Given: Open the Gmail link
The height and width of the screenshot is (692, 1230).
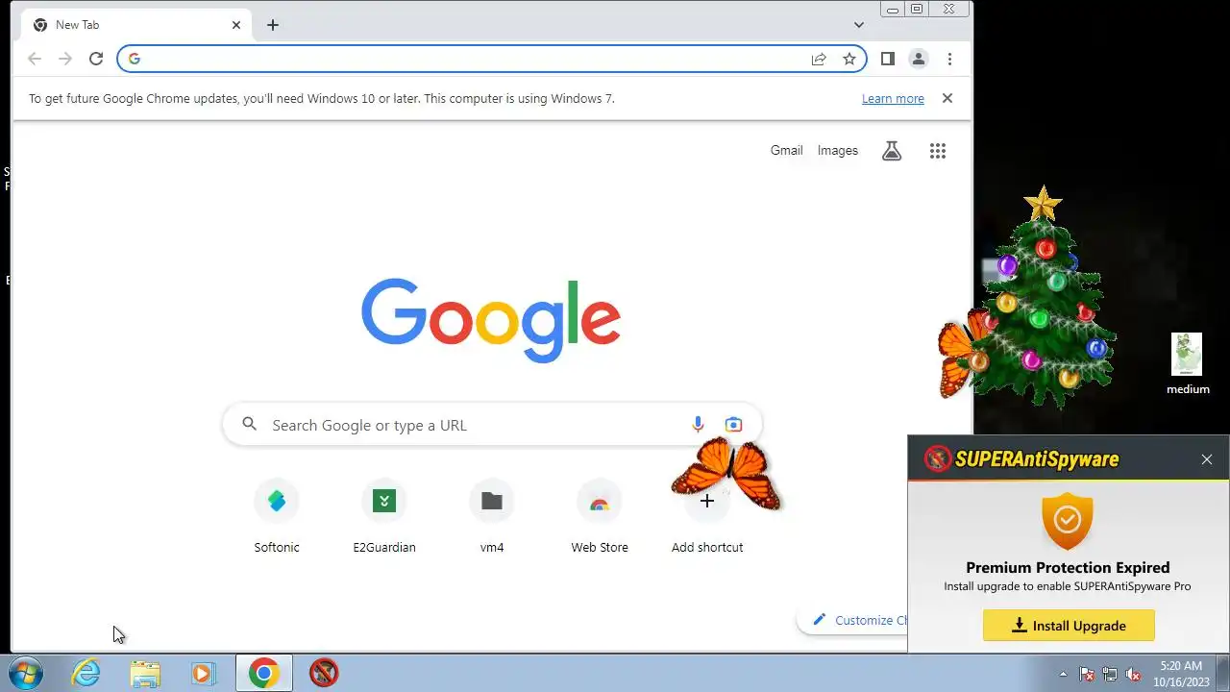Looking at the screenshot, I should pos(786,151).
